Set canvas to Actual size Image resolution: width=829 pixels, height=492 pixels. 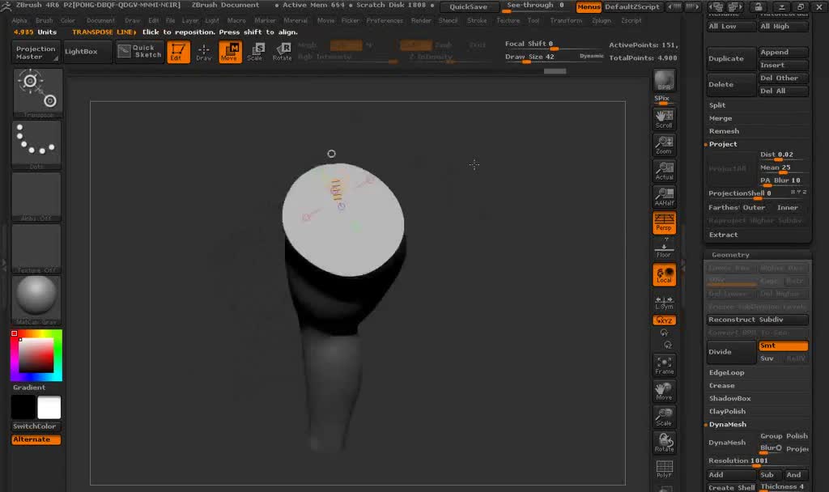(x=664, y=172)
